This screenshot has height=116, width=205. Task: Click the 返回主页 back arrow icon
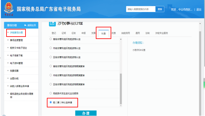coord(25,25)
